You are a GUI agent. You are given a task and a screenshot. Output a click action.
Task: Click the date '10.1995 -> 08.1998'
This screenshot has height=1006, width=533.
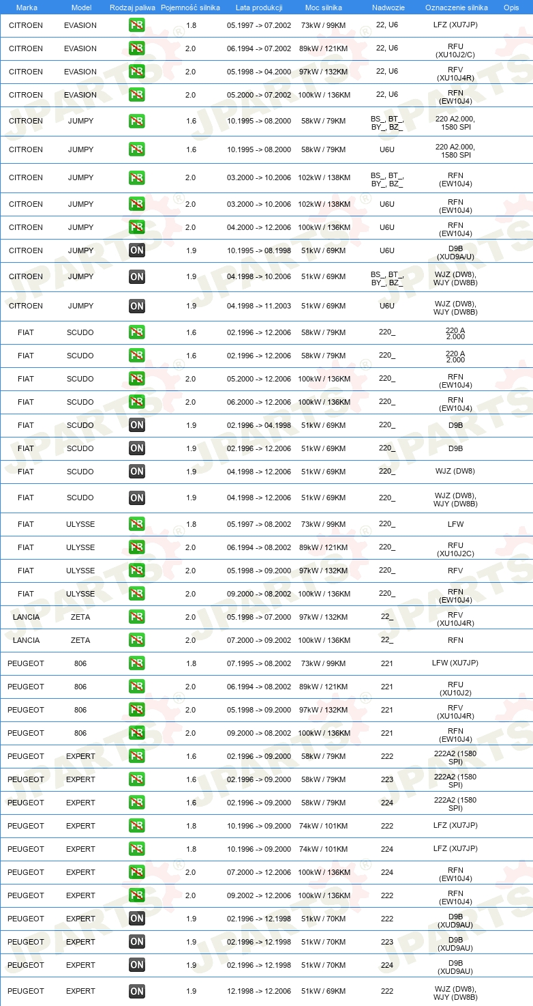pos(259,250)
